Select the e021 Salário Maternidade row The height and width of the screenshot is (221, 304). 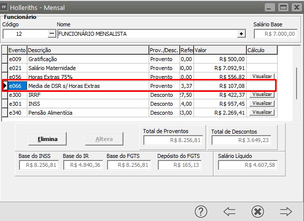click(75, 68)
